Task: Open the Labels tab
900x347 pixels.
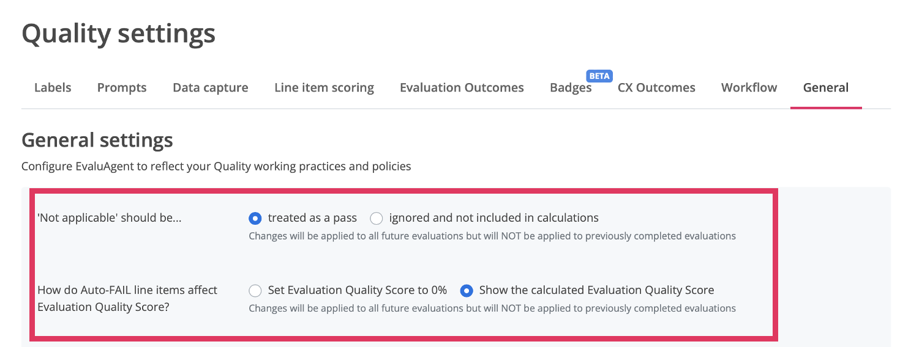Action: coord(53,87)
